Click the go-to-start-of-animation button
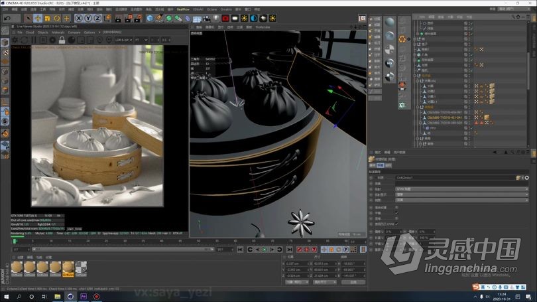 [240, 250]
